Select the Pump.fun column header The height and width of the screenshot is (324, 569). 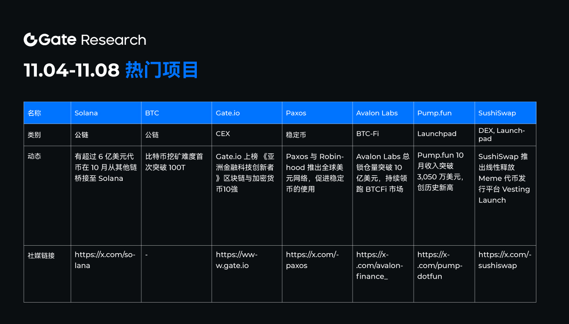(434, 113)
